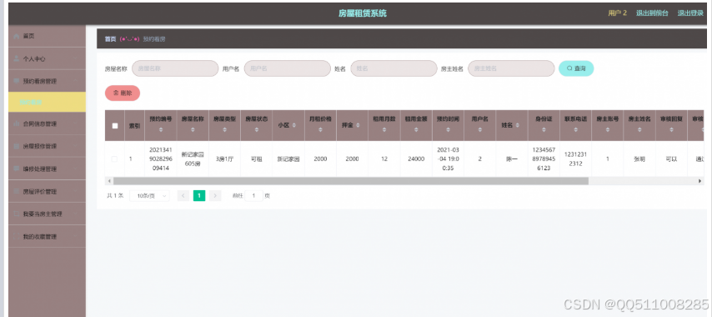Screen dimensions: 712x317
Task: Click the home icon beside 首页 in sidebar
Action: coord(17,36)
